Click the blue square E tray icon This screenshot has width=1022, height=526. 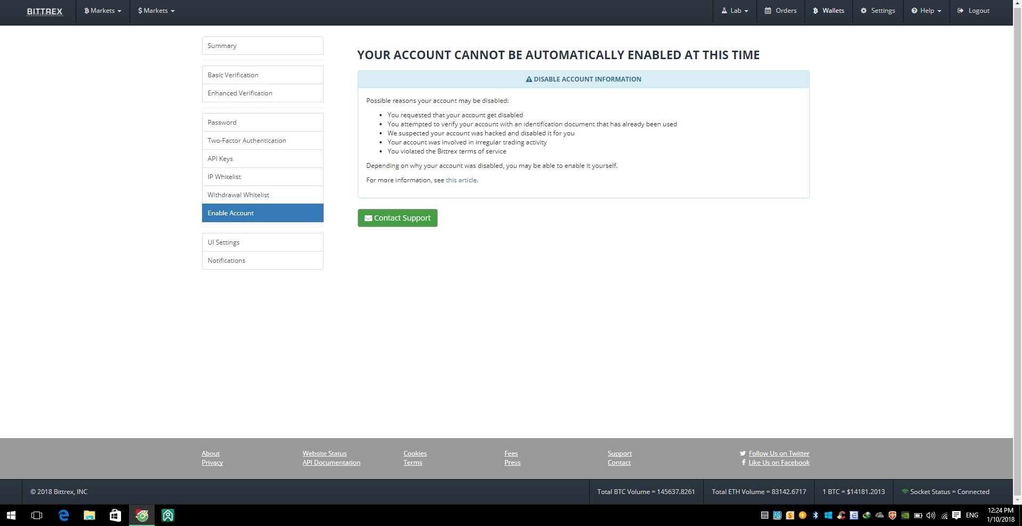(x=854, y=515)
